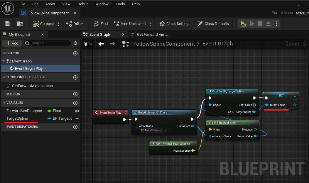Click the Event Begin Play node title
309x183 pixels.
point(110,113)
